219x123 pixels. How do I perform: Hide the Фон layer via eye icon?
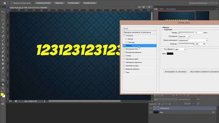151,112
